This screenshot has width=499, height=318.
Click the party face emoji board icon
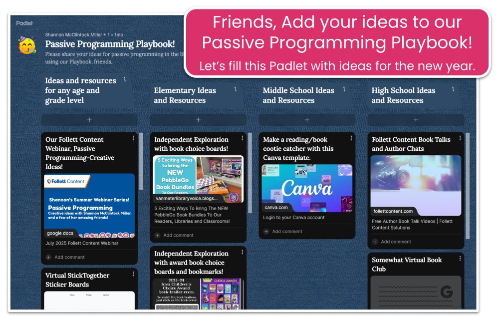point(27,45)
